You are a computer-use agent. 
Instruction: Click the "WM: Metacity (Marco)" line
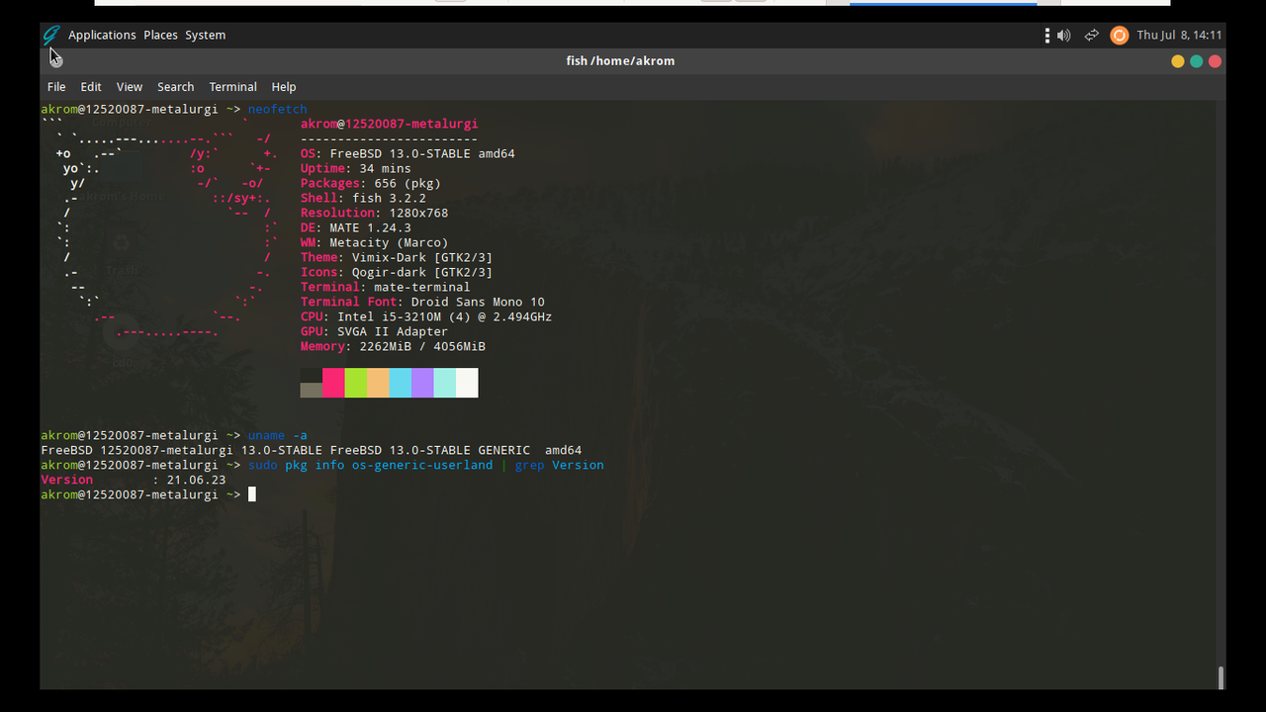(375, 242)
